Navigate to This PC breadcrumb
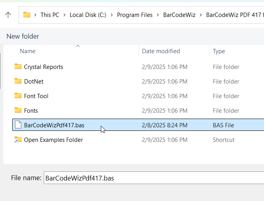Image resolution: width=264 pixels, height=201 pixels. [50, 15]
